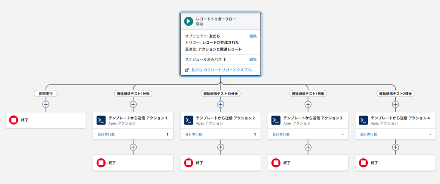
Task: Click the red End icon under 即時実行
Action: (x=14, y=120)
